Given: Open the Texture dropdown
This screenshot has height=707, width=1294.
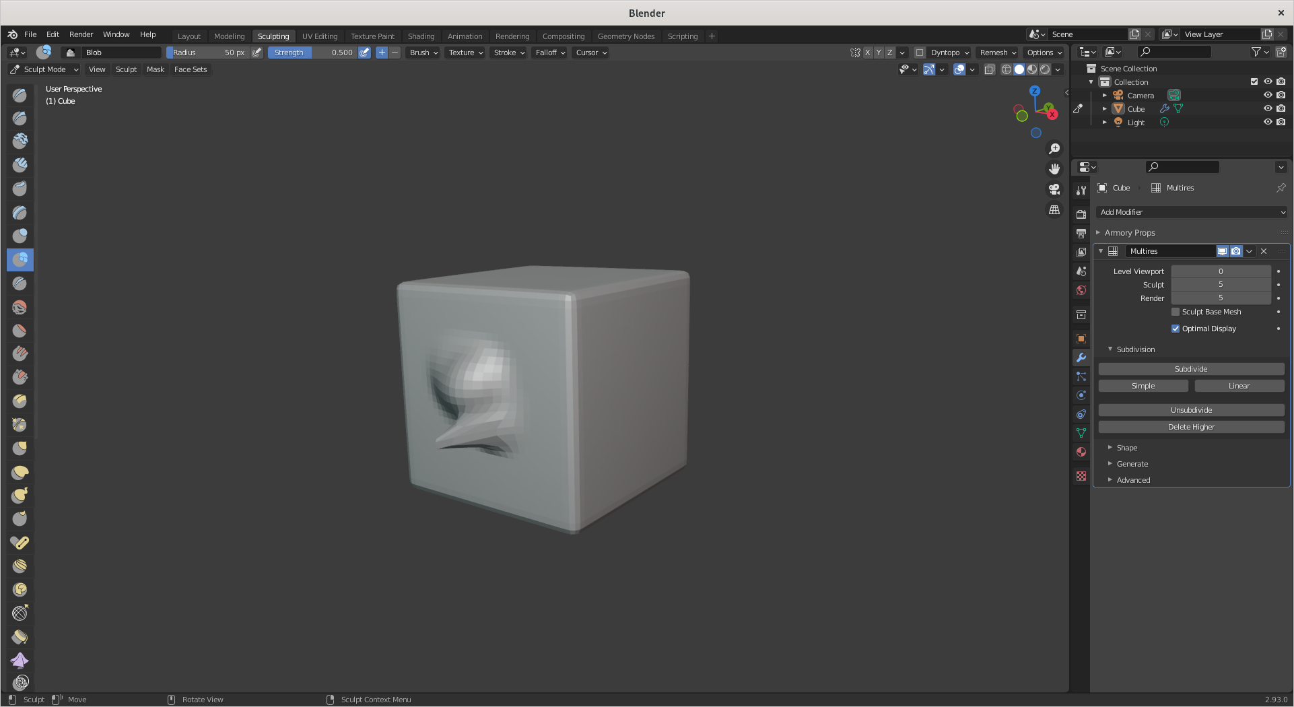Looking at the screenshot, I should [466, 53].
